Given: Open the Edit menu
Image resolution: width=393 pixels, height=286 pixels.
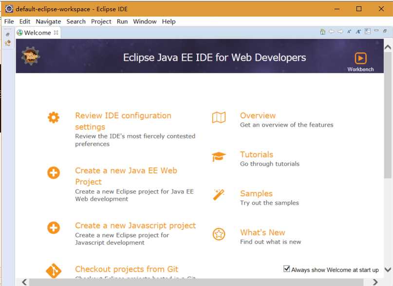Looking at the screenshot, I should 25,21.
